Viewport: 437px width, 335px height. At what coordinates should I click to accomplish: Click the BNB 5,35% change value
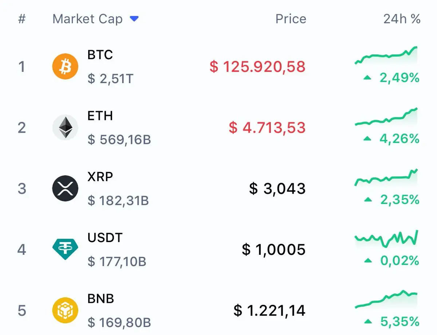click(399, 322)
